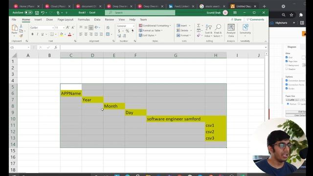
Task: Click the Cut scissors icon
Action: point(21,26)
